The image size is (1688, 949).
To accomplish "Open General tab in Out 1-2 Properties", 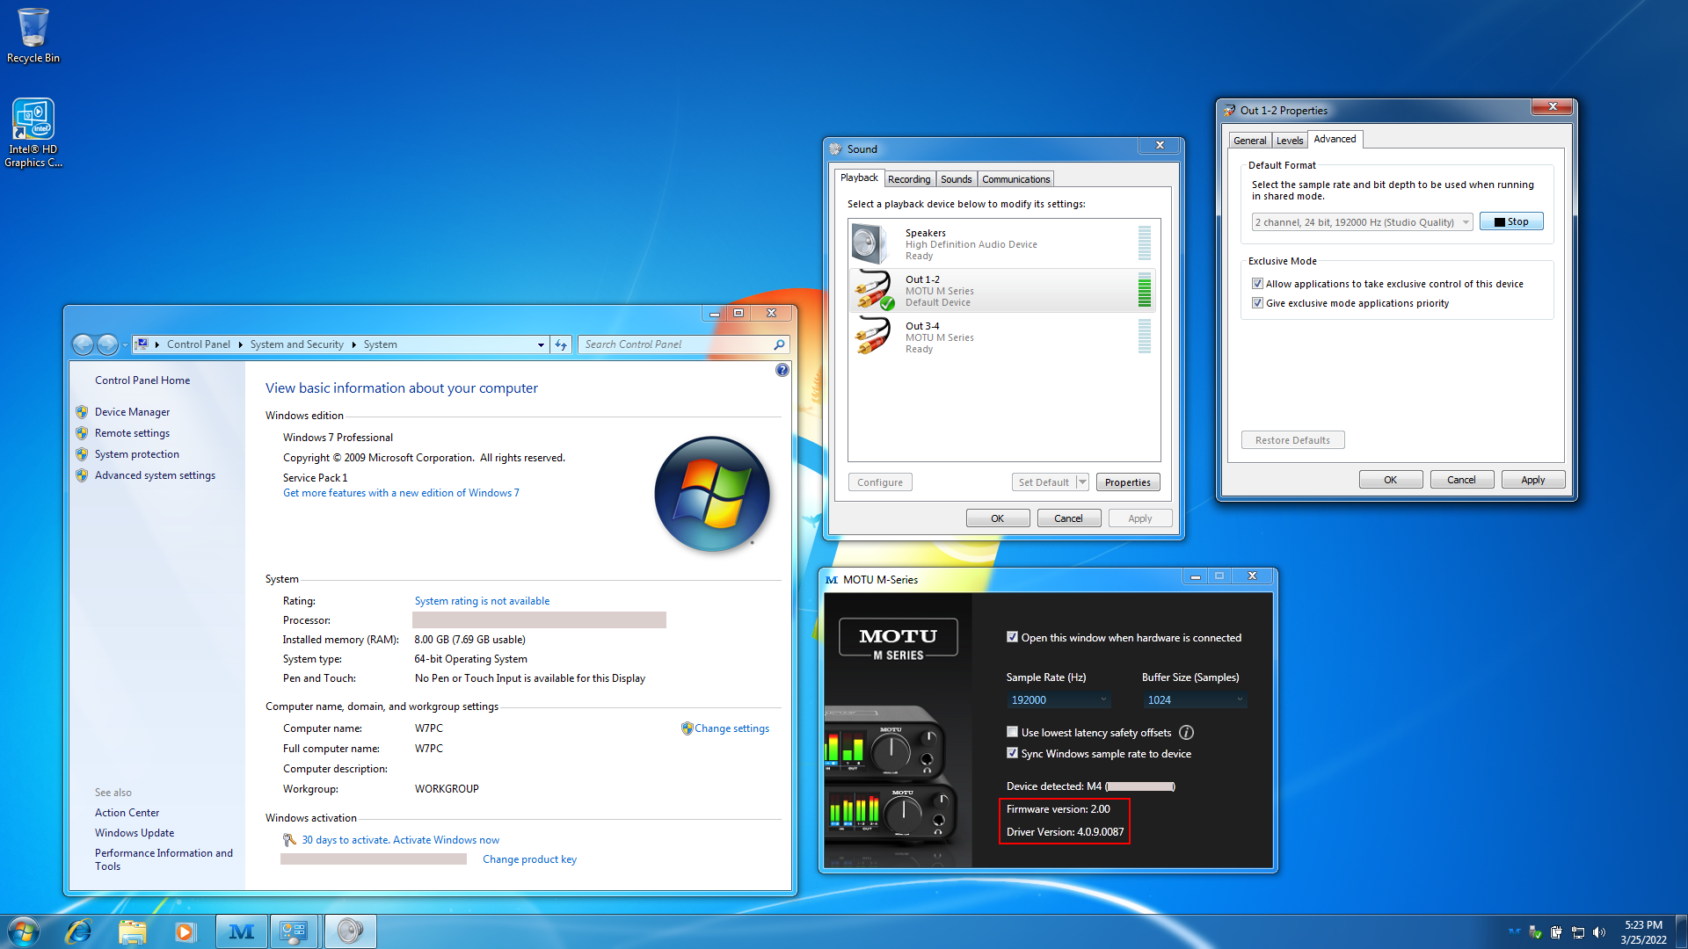I will click(1249, 141).
